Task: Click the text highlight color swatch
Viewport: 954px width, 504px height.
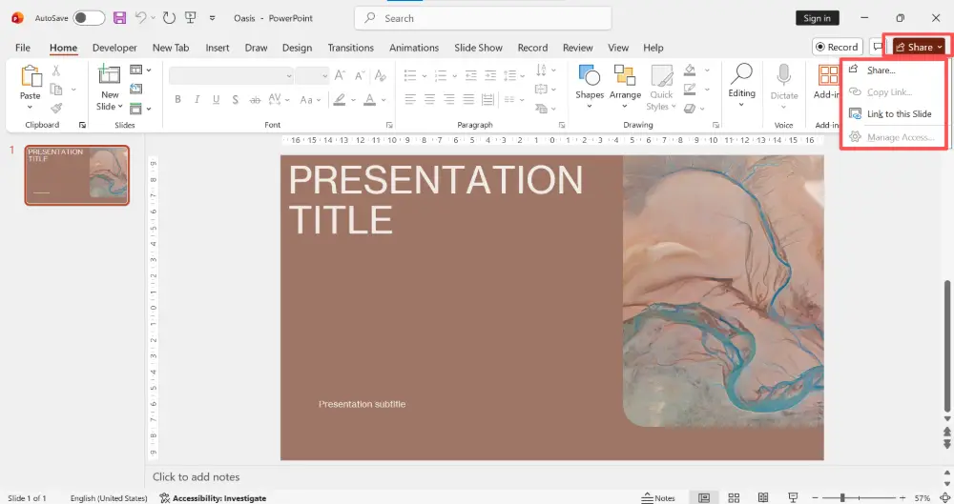Action: click(340, 100)
